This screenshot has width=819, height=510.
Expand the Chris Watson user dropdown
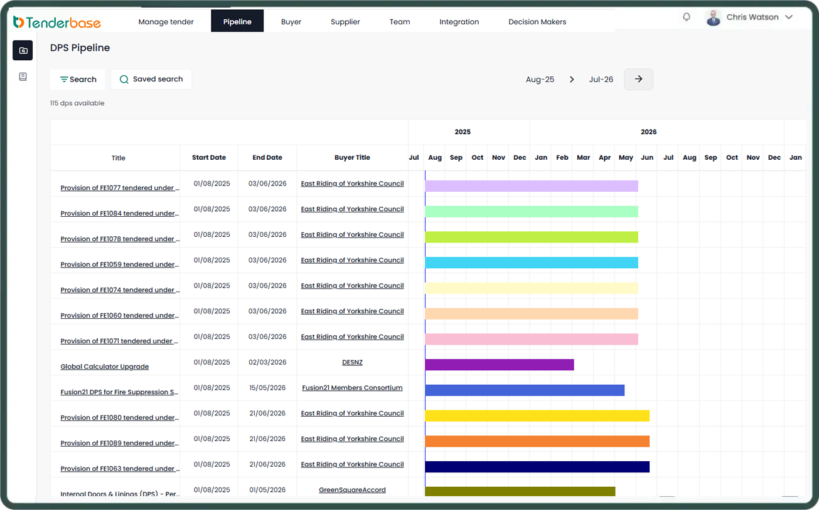pos(789,18)
